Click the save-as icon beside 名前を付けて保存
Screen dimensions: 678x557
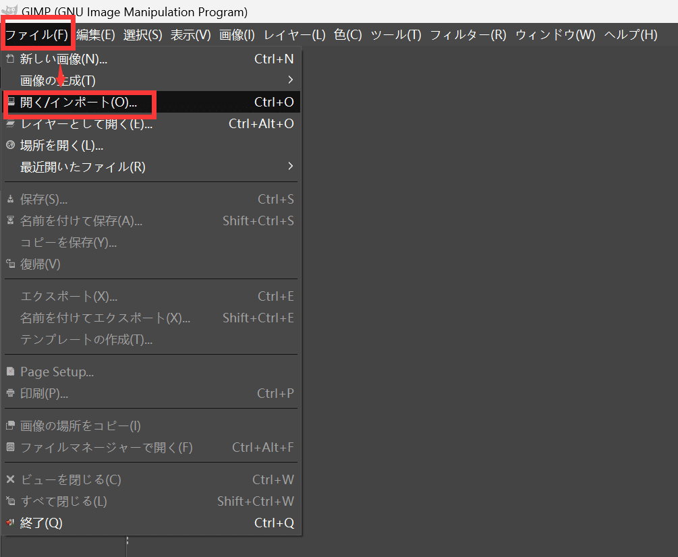click(11, 221)
